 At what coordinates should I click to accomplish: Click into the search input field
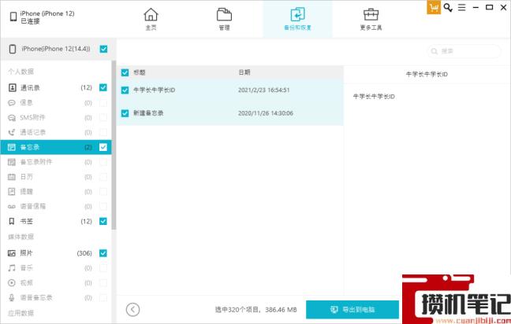pyautogui.click(x=464, y=51)
